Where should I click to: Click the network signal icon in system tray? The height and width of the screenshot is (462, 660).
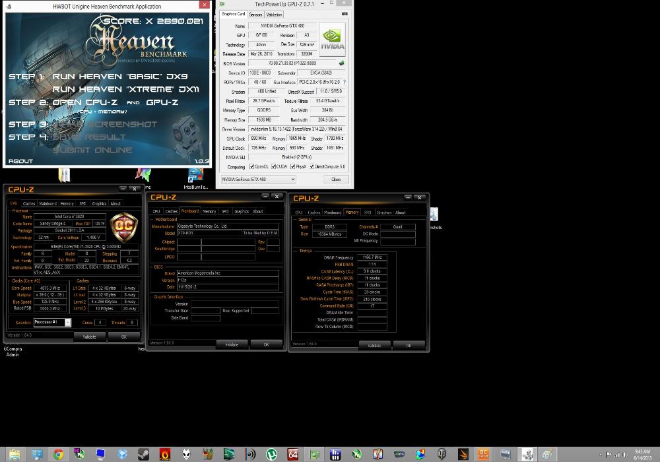pyautogui.click(x=617, y=455)
